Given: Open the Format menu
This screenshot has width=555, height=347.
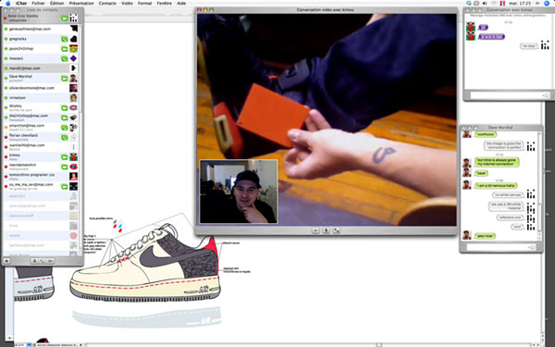Looking at the screenshot, I should click(145, 3).
